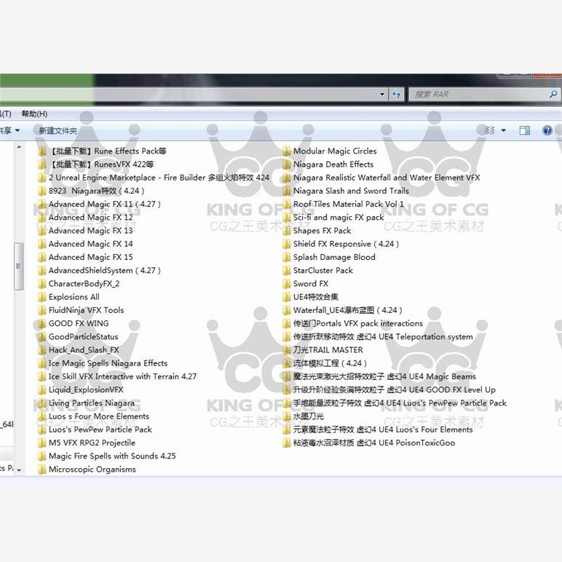The width and height of the screenshot is (562, 562).
Task: Select 刀光TRAIL MASTER folder name
Action: click(328, 350)
